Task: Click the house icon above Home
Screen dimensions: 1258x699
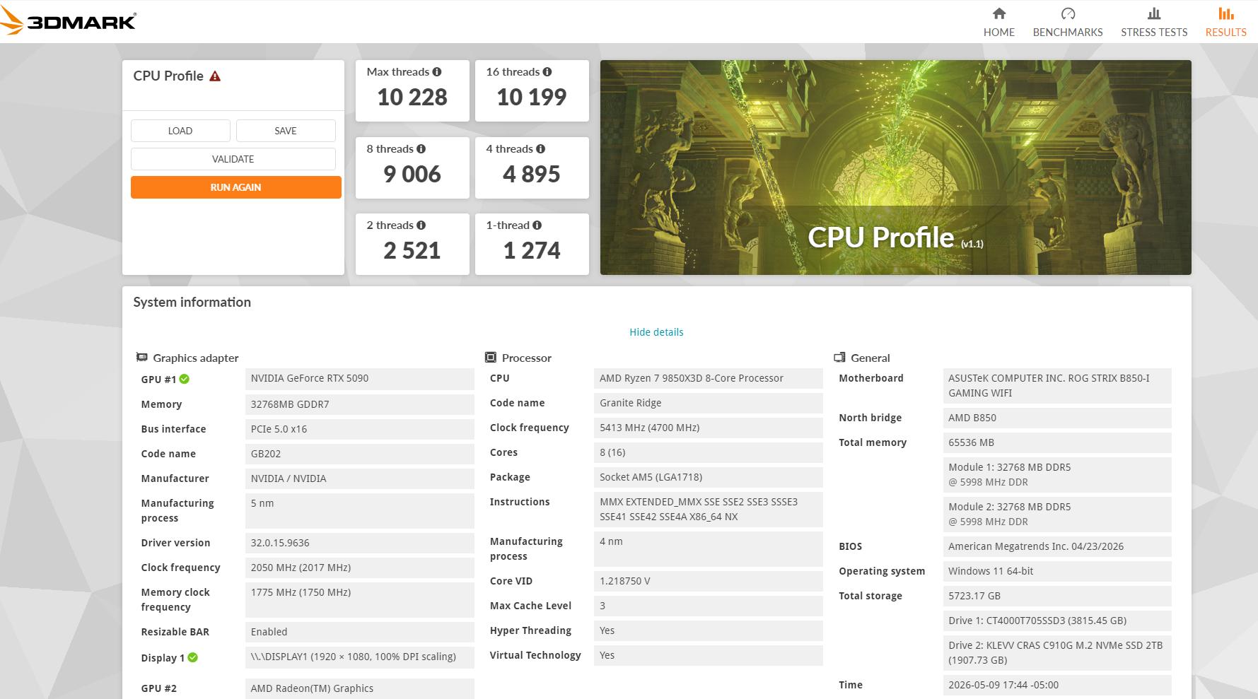Action: point(998,13)
